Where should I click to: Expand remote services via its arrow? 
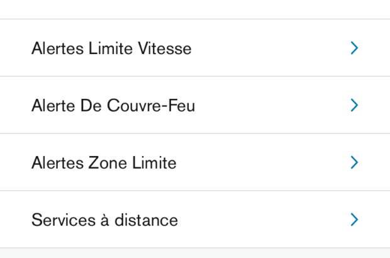tap(354, 220)
